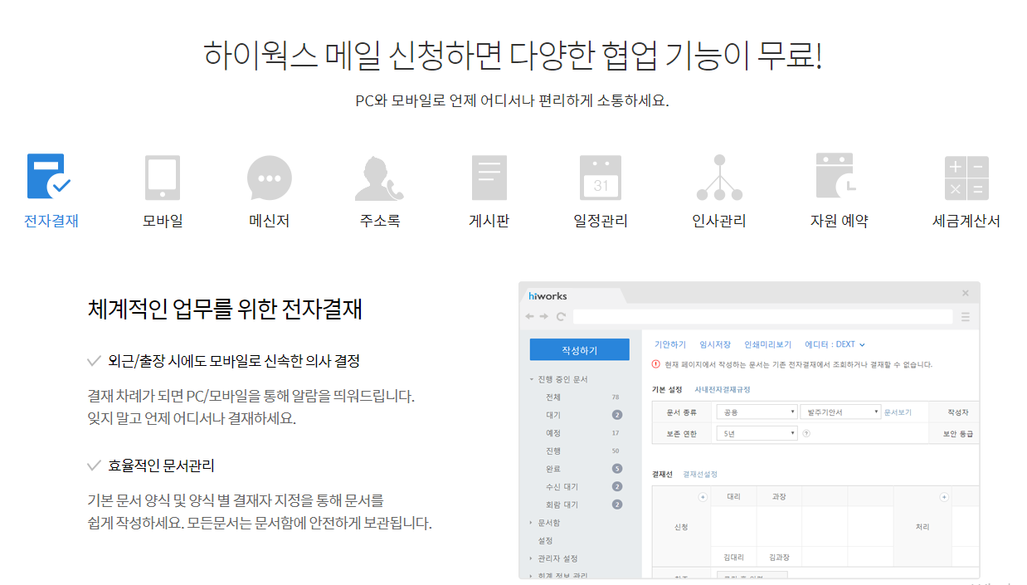Click the bold 결재선 section label
This screenshot has height=585, width=1027.
coord(661,474)
